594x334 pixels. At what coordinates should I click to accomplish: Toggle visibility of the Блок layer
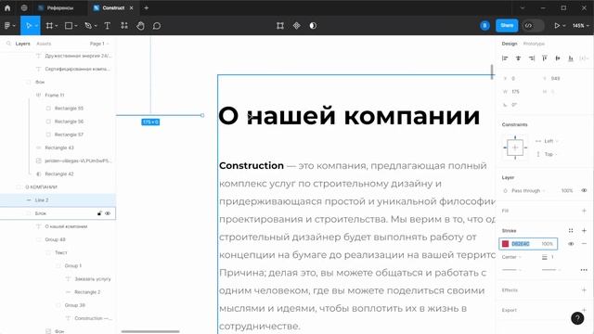click(108, 213)
